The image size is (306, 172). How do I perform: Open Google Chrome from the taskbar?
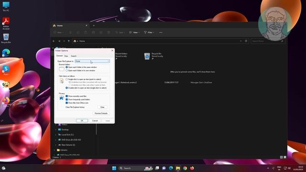click(x=185, y=168)
